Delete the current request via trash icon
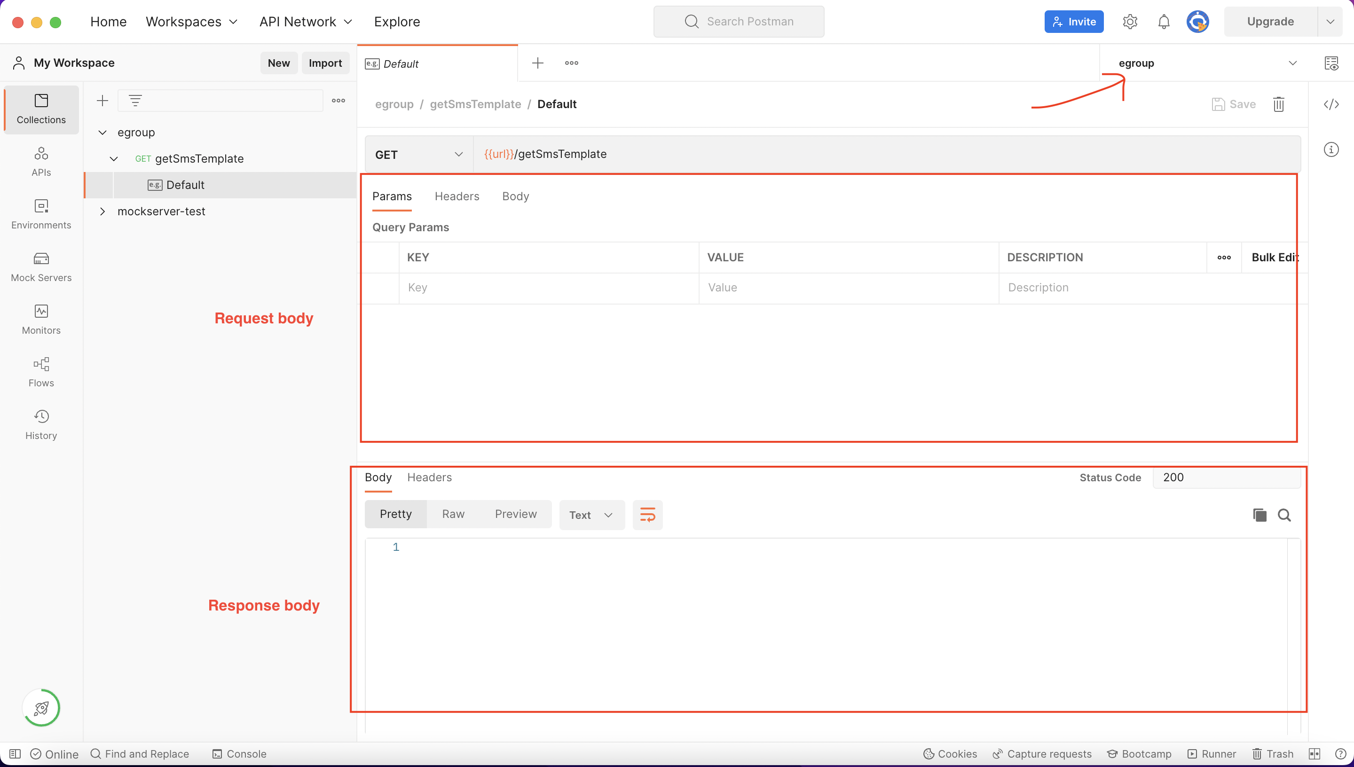Screen dimensions: 1354x767 tap(1279, 104)
